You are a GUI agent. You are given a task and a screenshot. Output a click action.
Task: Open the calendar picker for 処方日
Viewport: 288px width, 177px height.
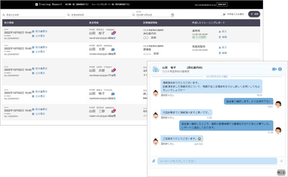[172, 15]
